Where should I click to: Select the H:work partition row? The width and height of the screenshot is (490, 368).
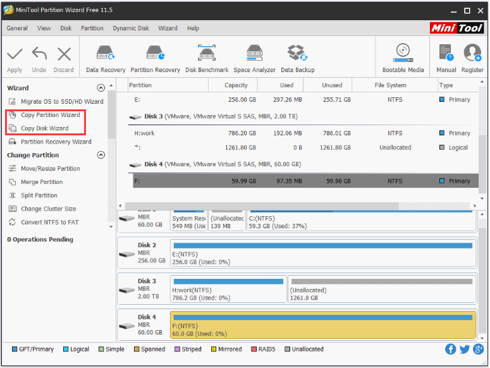[x=303, y=133]
